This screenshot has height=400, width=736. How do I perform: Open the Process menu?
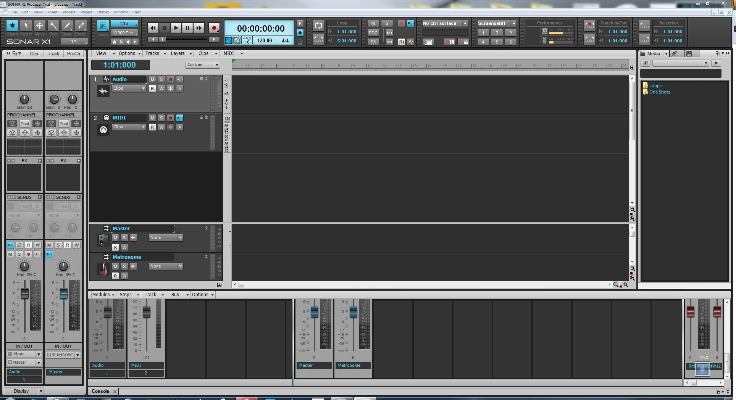click(69, 12)
